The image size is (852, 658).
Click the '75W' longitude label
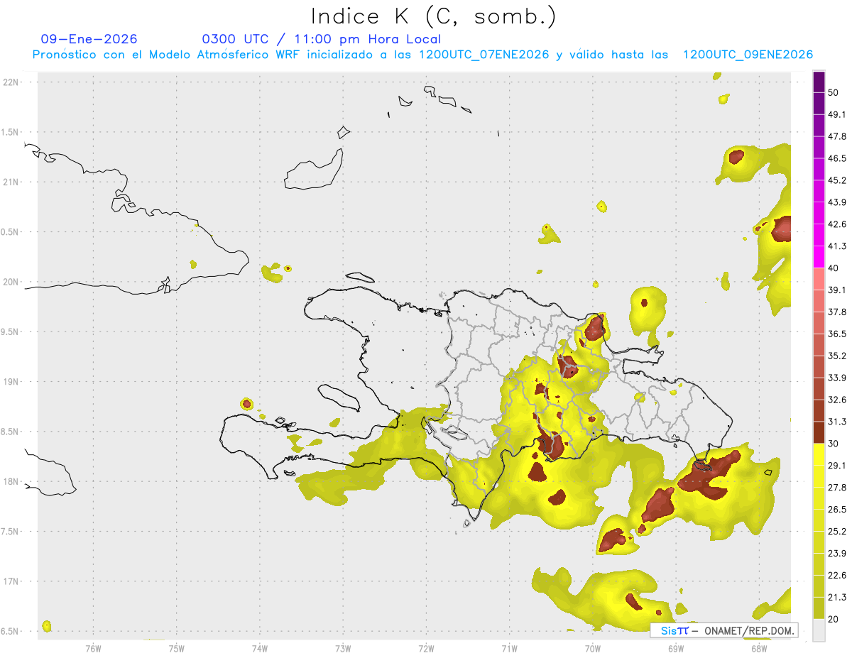176,648
